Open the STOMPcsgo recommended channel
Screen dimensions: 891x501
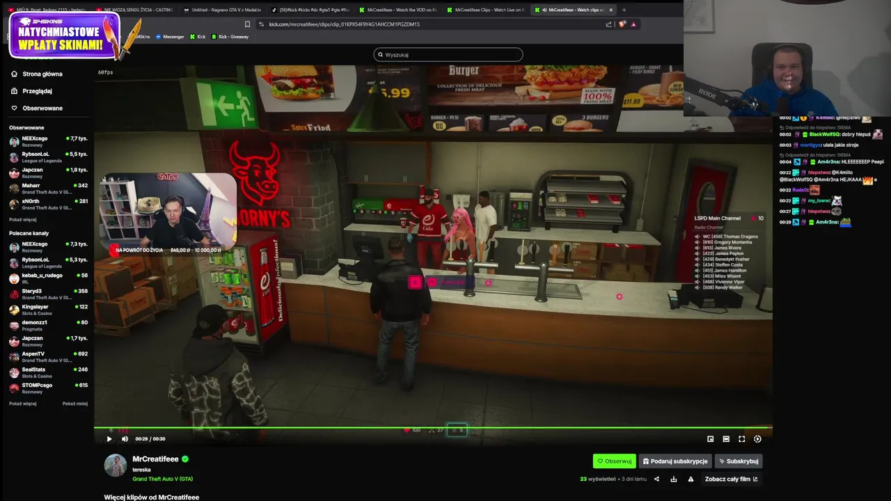48,388
